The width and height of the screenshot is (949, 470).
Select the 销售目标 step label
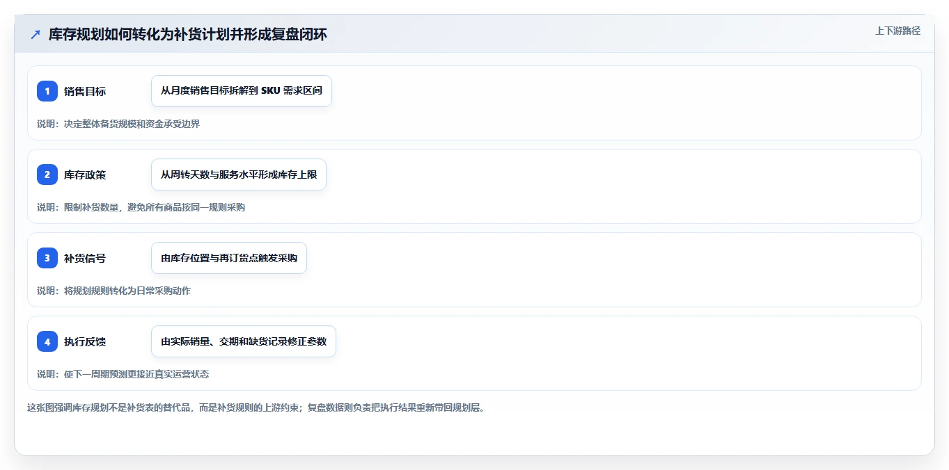85,91
